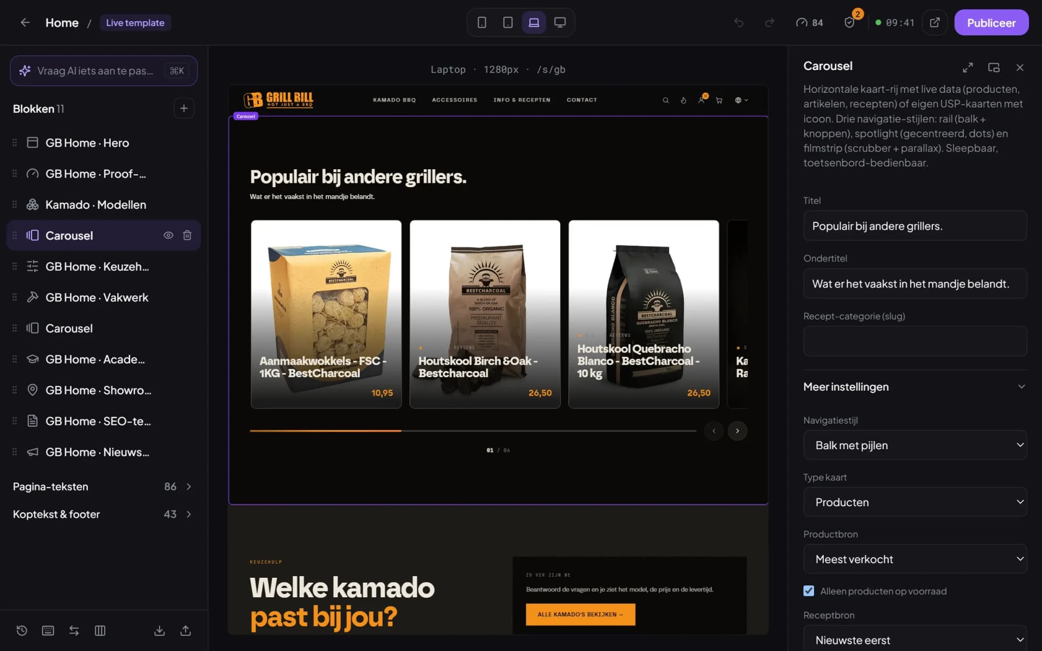Click the account icon in site header
The height and width of the screenshot is (651, 1042).
point(702,100)
